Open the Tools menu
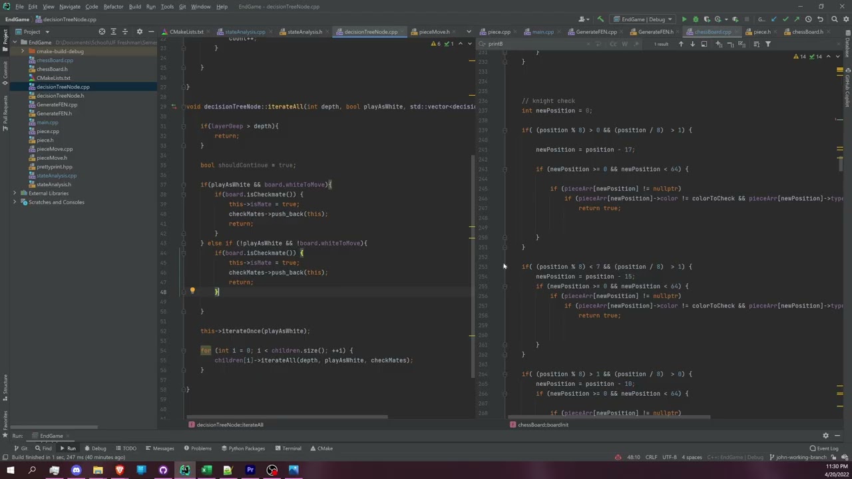This screenshot has height=479, width=852. click(x=167, y=7)
